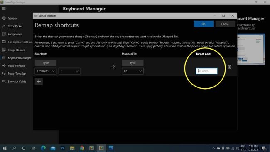The height and width of the screenshot is (152, 270).
Task: Select PowerRename in the sidebar
Action: pyautogui.click(x=17, y=66)
